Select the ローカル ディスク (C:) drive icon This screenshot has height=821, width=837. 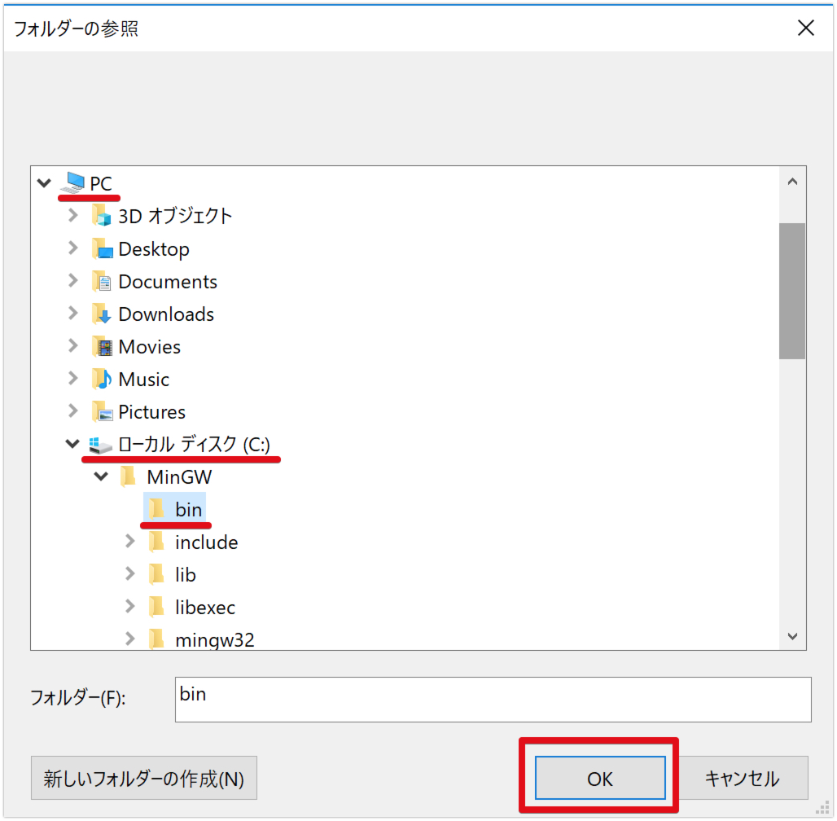point(101,444)
